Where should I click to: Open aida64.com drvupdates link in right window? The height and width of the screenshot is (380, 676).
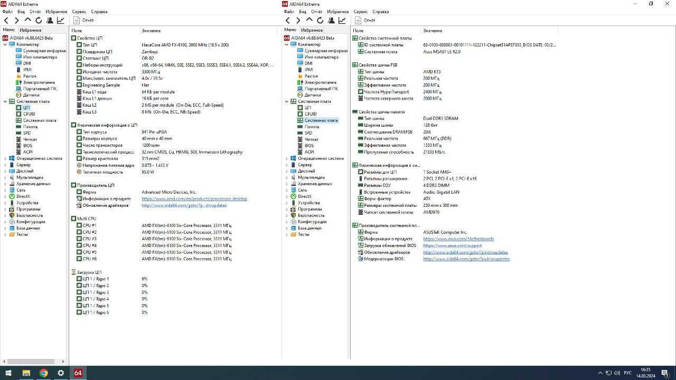pyautogui.click(x=465, y=252)
